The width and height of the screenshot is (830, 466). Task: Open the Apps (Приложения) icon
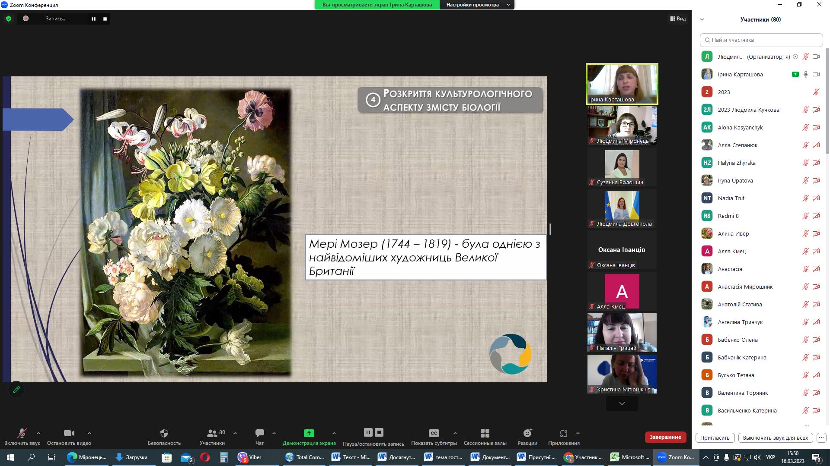pos(563,433)
